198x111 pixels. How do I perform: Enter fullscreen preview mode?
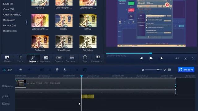tap(193, 58)
